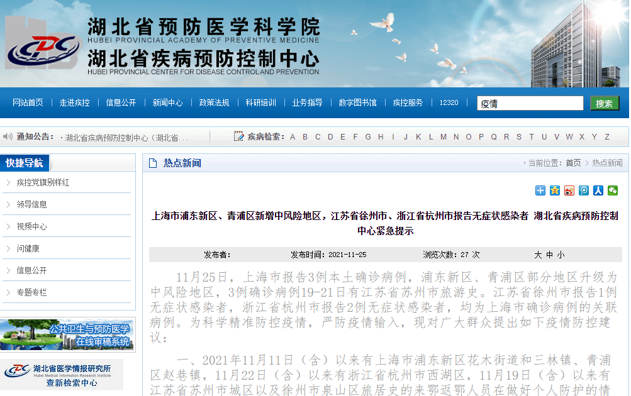Share article via WeChat icon

click(613, 190)
